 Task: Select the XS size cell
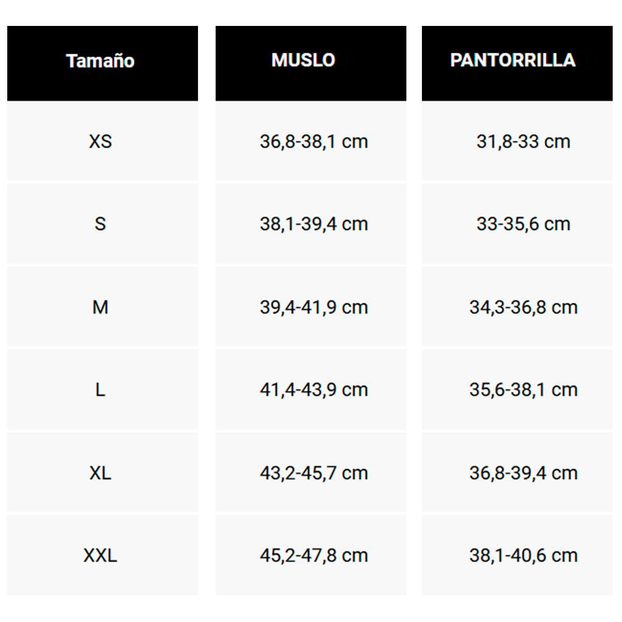(x=101, y=142)
